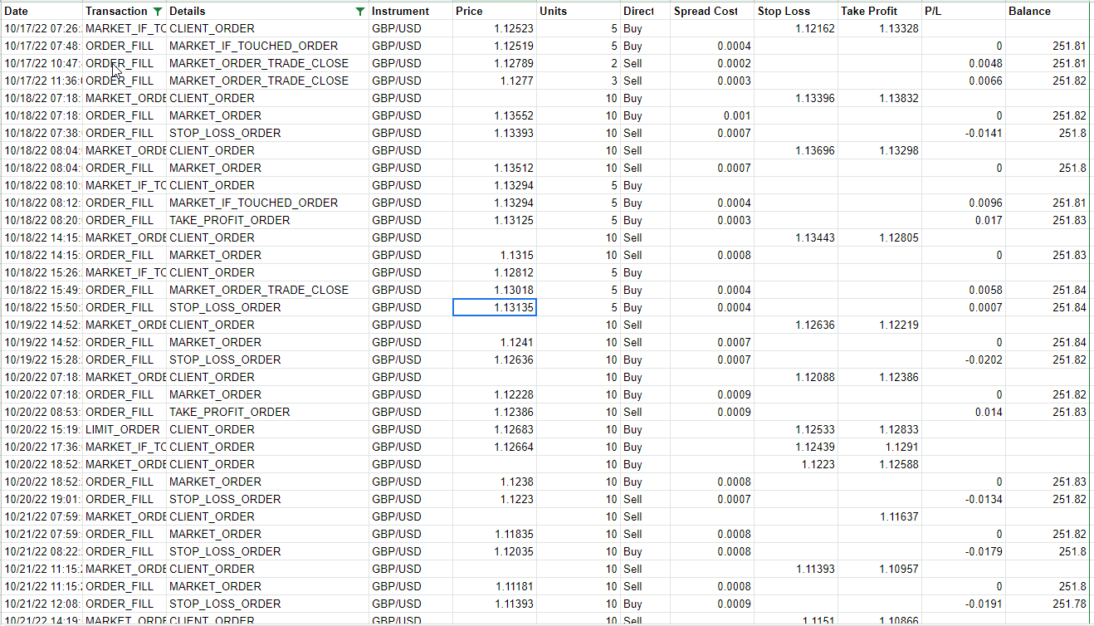Screen dimensions: 1094x626
Task: Click the Balance column header
Action: 1048,12
